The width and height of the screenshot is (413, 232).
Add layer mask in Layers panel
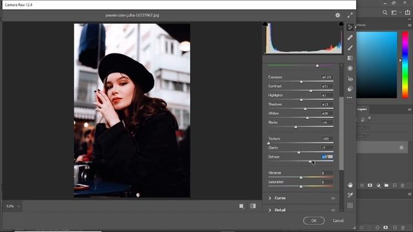coord(370,185)
